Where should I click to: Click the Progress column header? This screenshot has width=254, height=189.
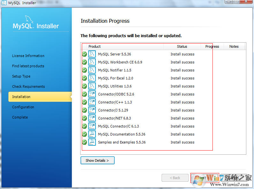pos(212,46)
